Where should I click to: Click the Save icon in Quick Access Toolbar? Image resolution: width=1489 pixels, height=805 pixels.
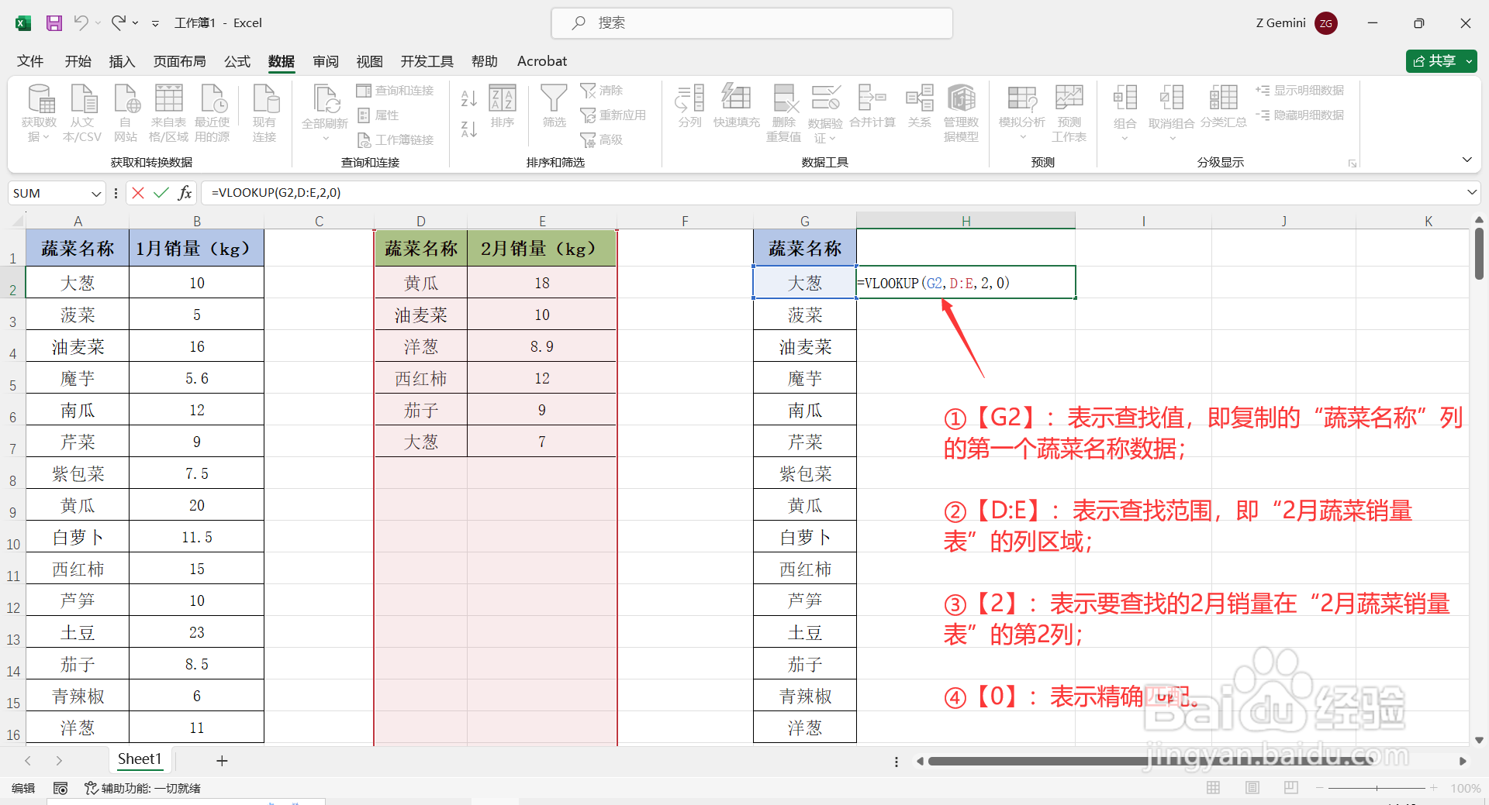pyautogui.click(x=54, y=22)
